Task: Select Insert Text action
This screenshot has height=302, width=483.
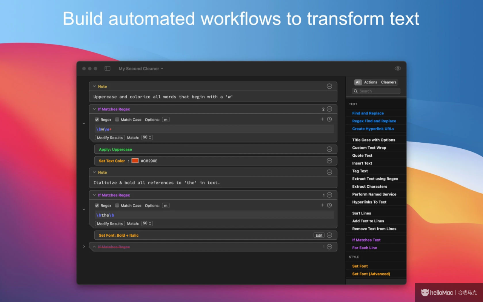Action: (x=362, y=163)
